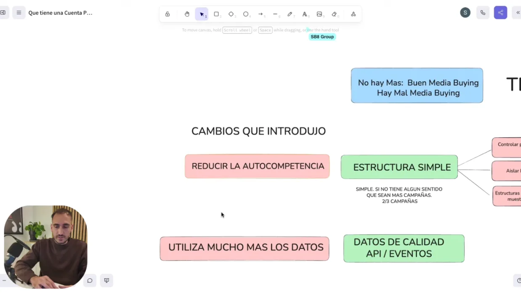This screenshot has height=293, width=521.
Task: Select the Diamond shape tool
Action: click(x=231, y=14)
